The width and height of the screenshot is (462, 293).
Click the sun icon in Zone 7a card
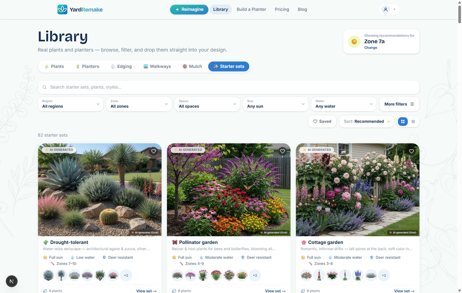(x=354, y=42)
